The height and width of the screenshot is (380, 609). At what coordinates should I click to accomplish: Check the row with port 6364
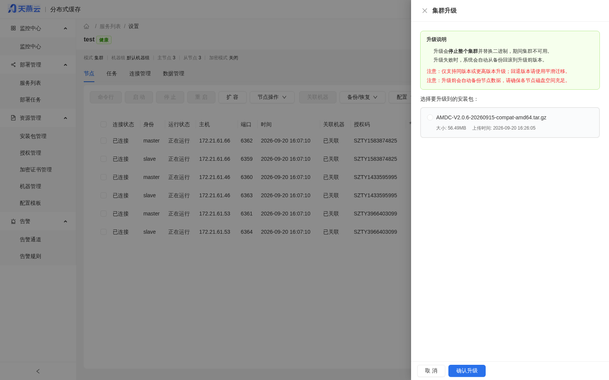[104, 232]
